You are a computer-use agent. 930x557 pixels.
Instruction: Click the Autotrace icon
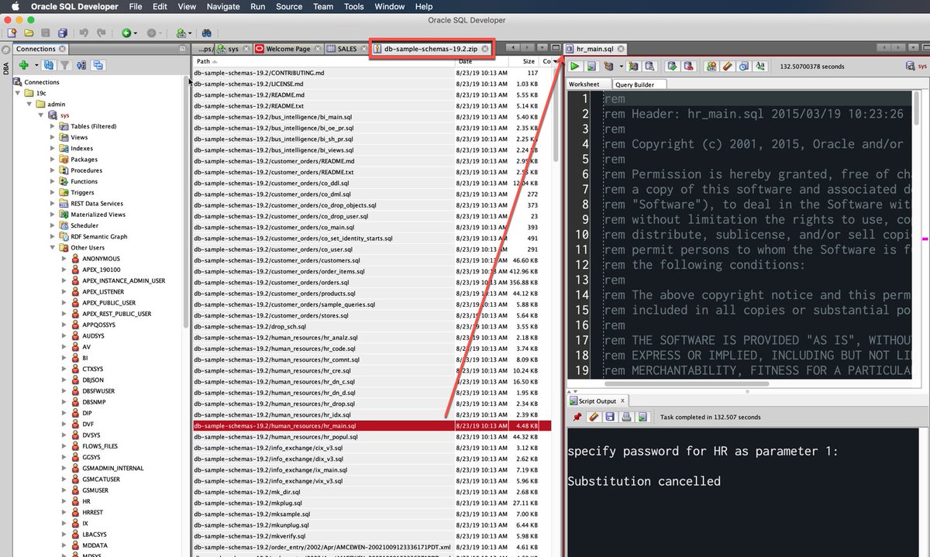coord(633,67)
